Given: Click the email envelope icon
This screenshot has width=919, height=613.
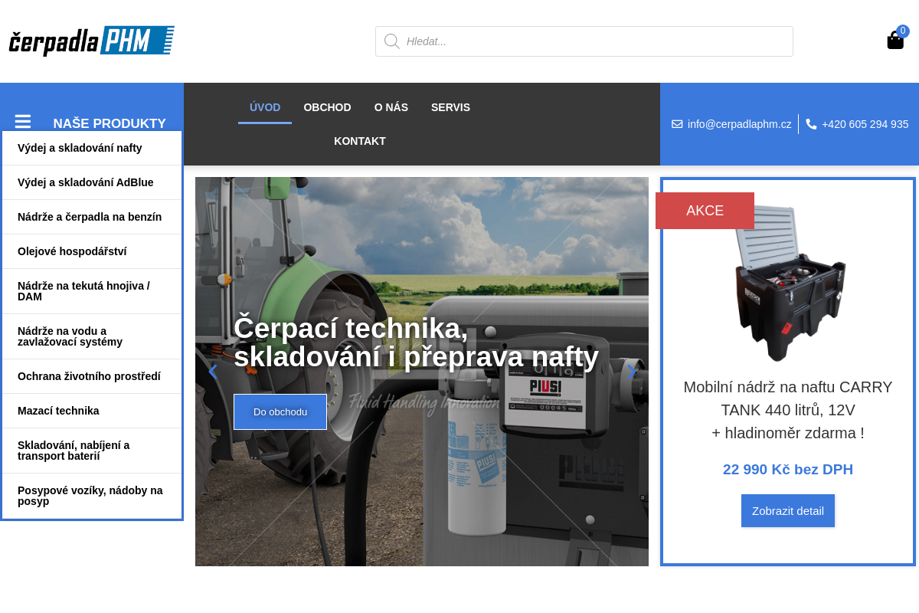Looking at the screenshot, I should click(677, 124).
